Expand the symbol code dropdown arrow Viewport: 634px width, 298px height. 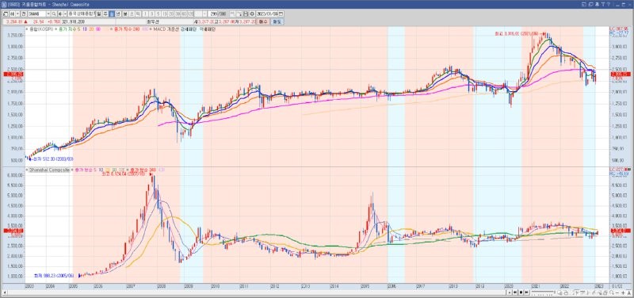48,13
